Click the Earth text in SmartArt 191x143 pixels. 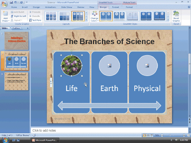[x=109, y=88]
